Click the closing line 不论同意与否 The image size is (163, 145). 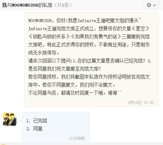pyautogui.click(x=75, y=93)
